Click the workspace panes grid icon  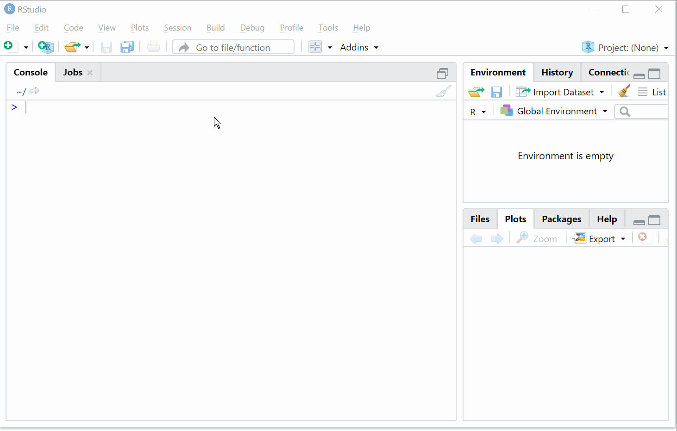[x=315, y=47]
